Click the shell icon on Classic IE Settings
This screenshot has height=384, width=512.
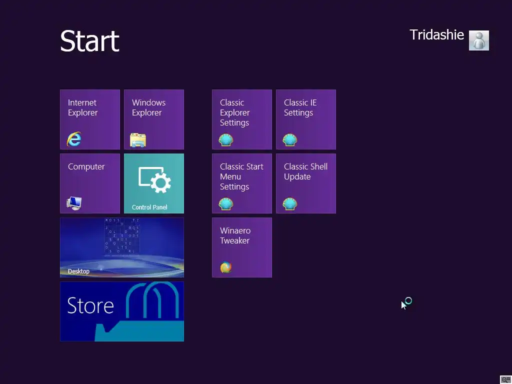pos(290,140)
